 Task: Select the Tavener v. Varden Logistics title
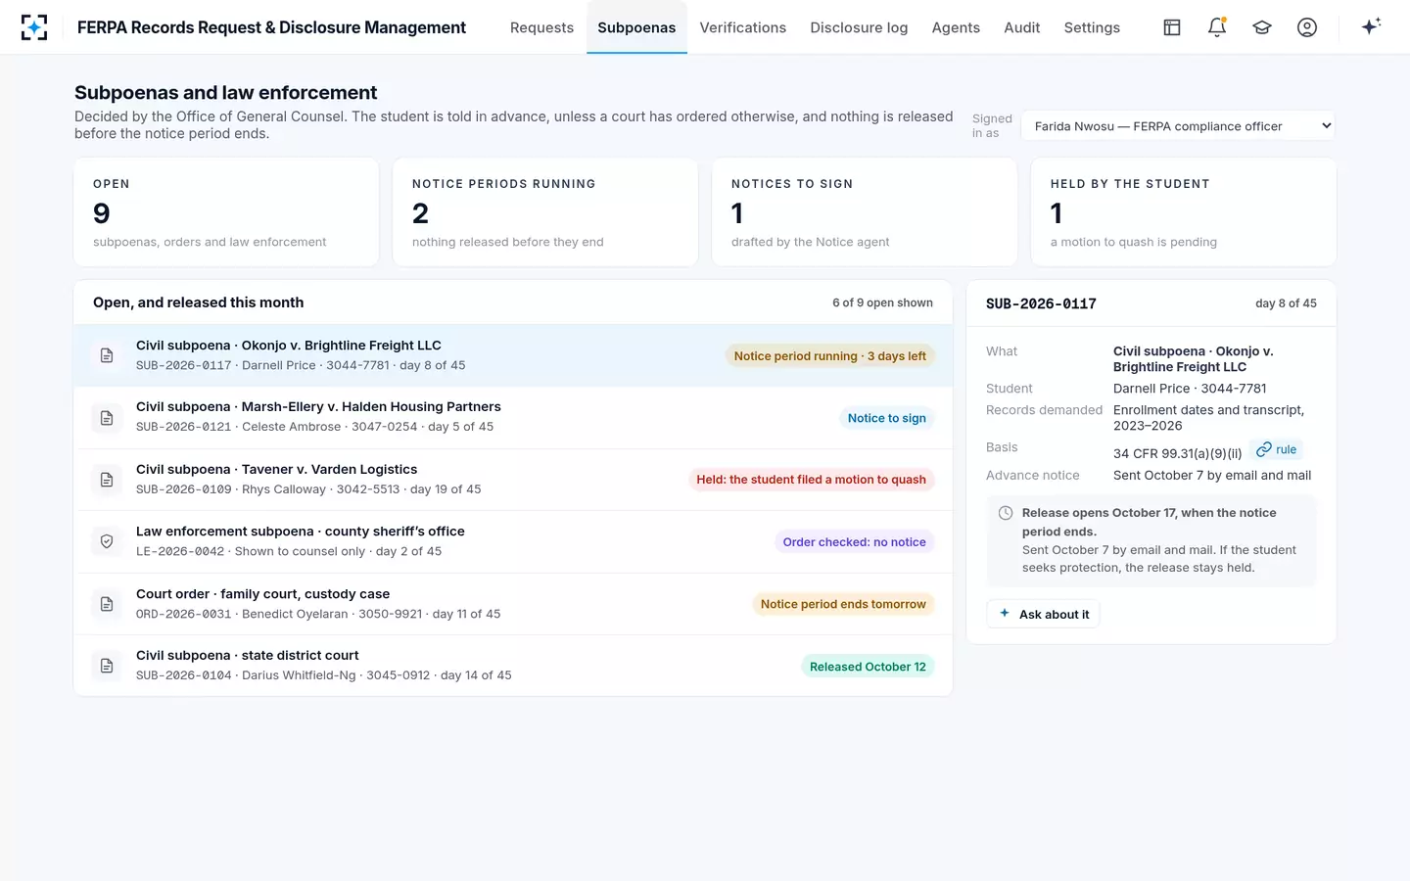click(x=276, y=469)
